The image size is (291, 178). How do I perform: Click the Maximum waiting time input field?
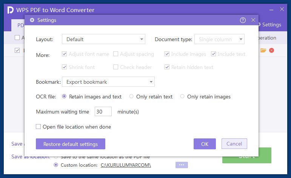(x=103, y=112)
